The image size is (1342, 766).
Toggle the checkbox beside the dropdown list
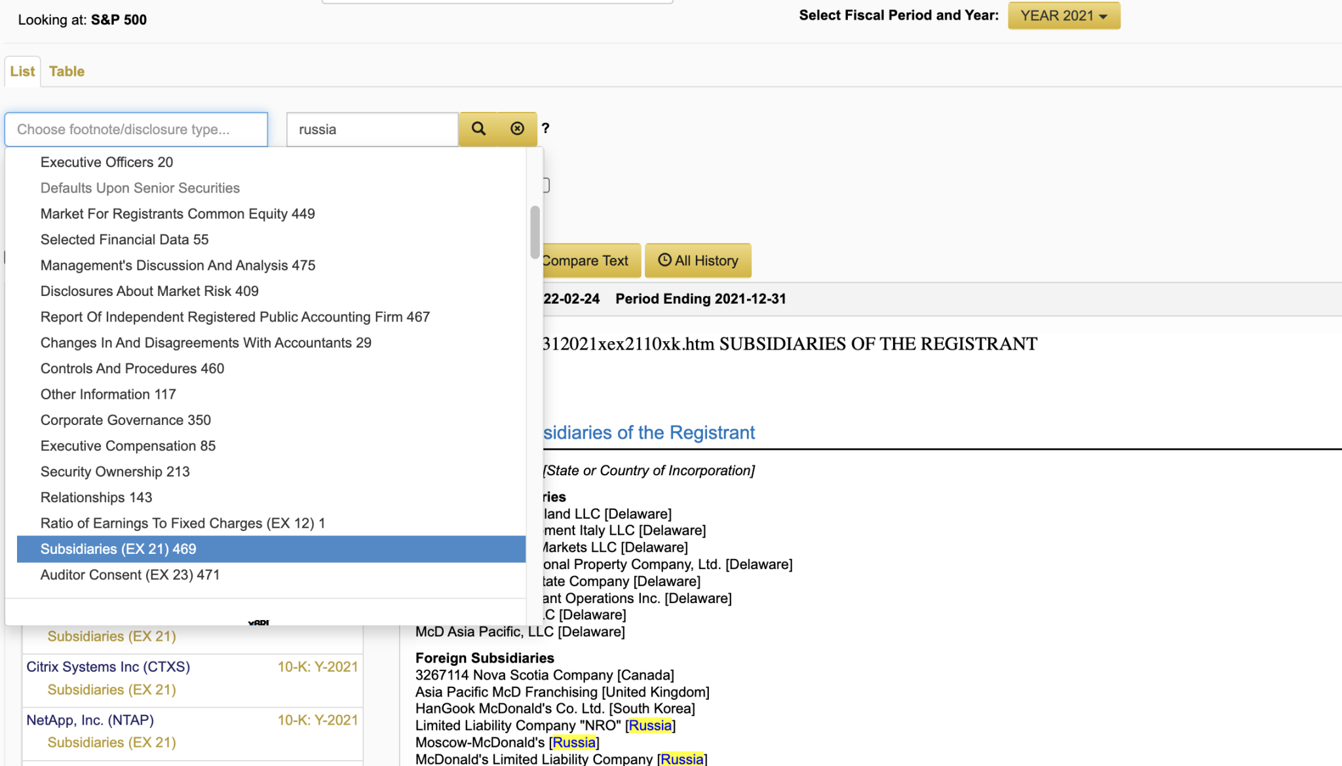coord(546,185)
